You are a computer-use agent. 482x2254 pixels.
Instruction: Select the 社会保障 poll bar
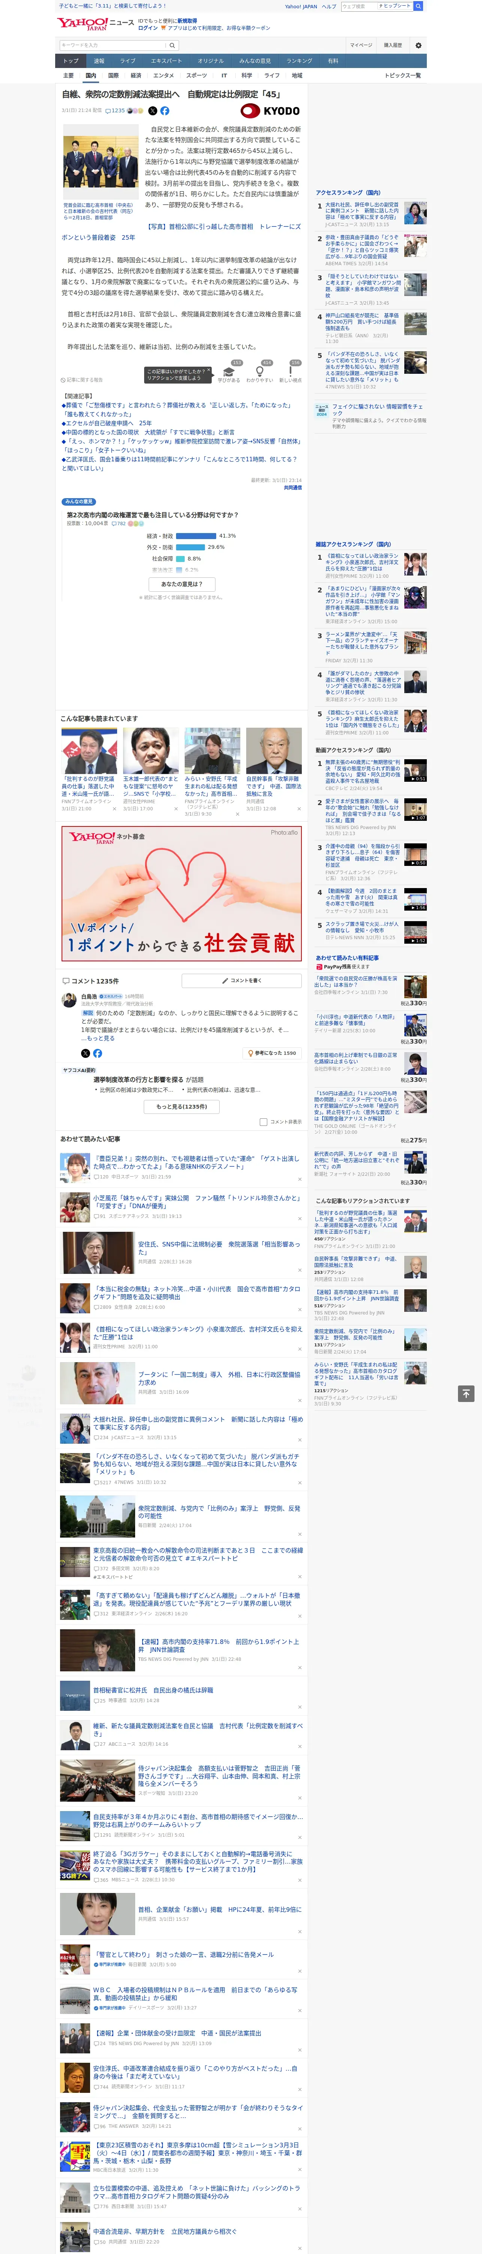pos(180,558)
